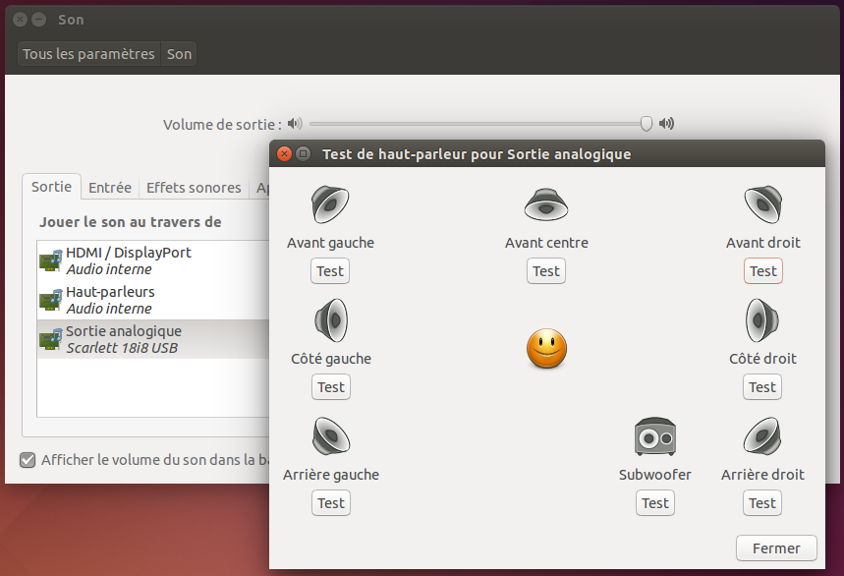Click the Avant centre speaker icon
This screenshot has height=576, width=844.
[x=546, y=204]
